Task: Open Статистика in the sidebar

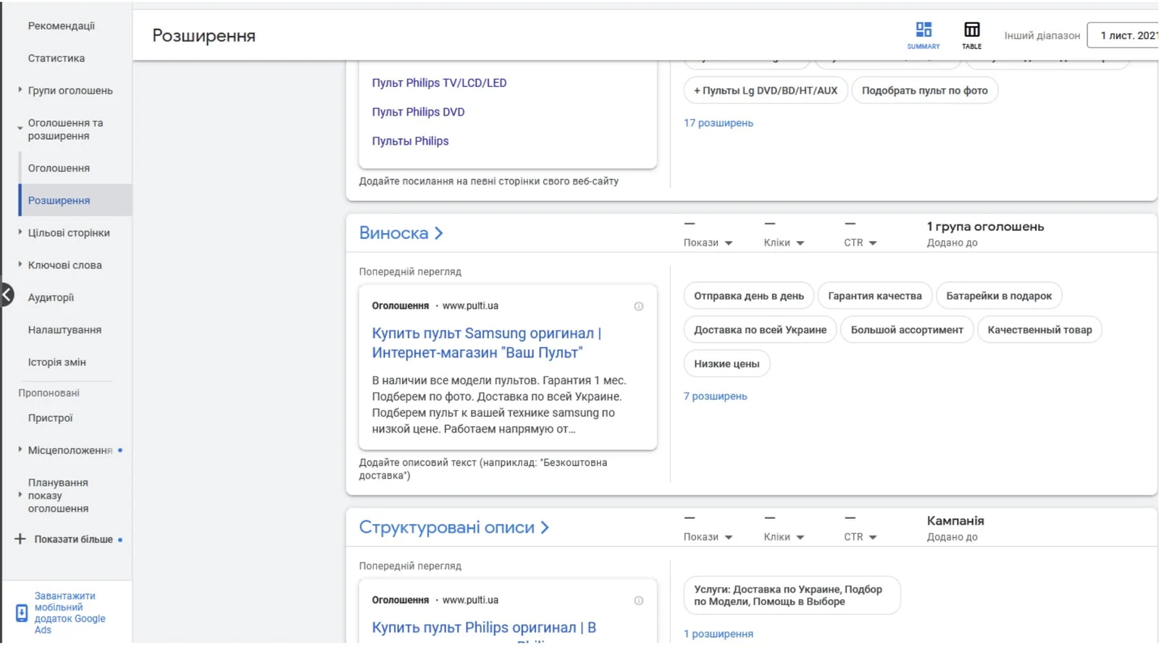Action: pos(57,59)
